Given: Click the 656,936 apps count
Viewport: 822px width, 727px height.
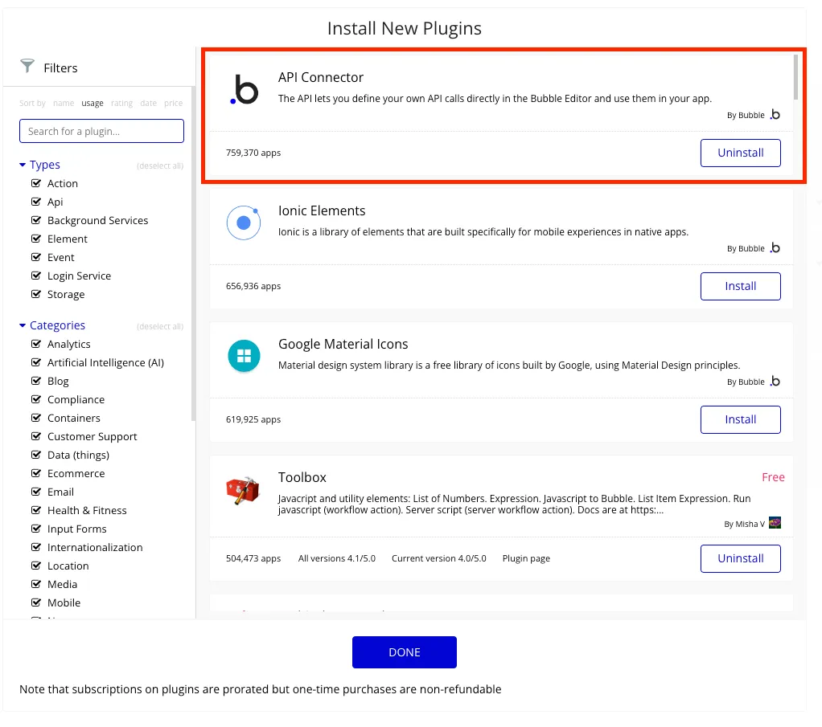Looking at the screenshot, I should click(x=253, y=286).
